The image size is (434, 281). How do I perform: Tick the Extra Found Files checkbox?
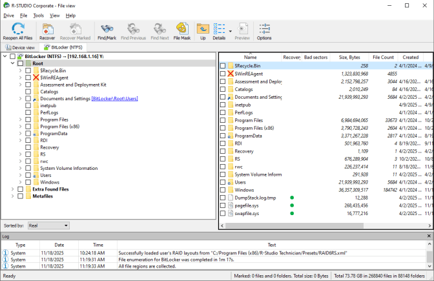tap(20, 189)
